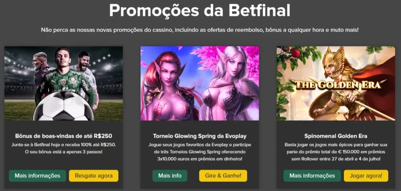The width and height of the screenshot is (401, 191).
Task: Click the subtitle about casino promotions
Action: [x=200, y=30]
